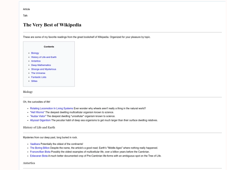Screen dimensions: 227x170
Task: Click the text about wheels in the natural world
Action: pyautogui.click(x=110, y=108)
